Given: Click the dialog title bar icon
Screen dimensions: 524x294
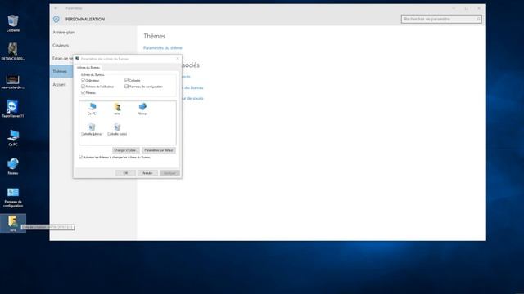Looking at the screenshot, I should 77,59.
